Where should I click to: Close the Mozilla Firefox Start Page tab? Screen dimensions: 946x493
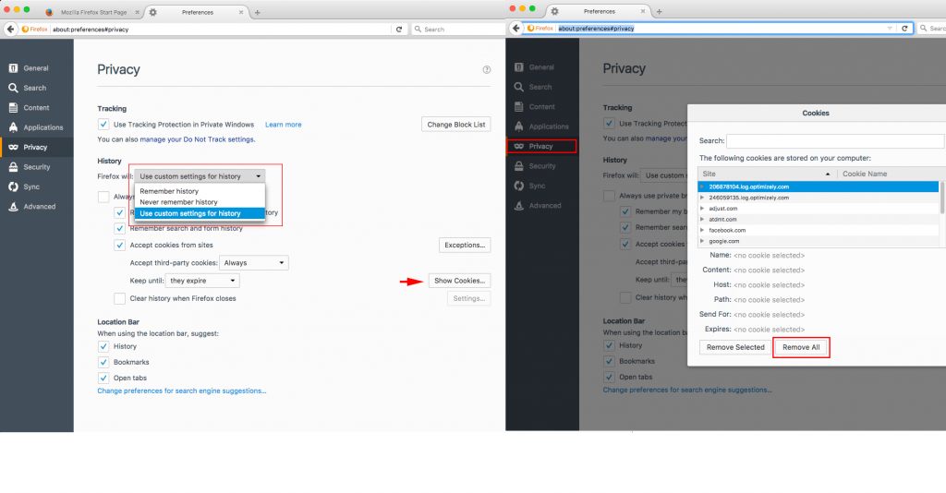pos(138,12)
